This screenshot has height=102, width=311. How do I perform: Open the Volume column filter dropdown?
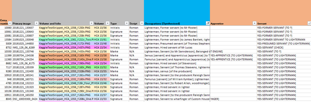point(108,23)
